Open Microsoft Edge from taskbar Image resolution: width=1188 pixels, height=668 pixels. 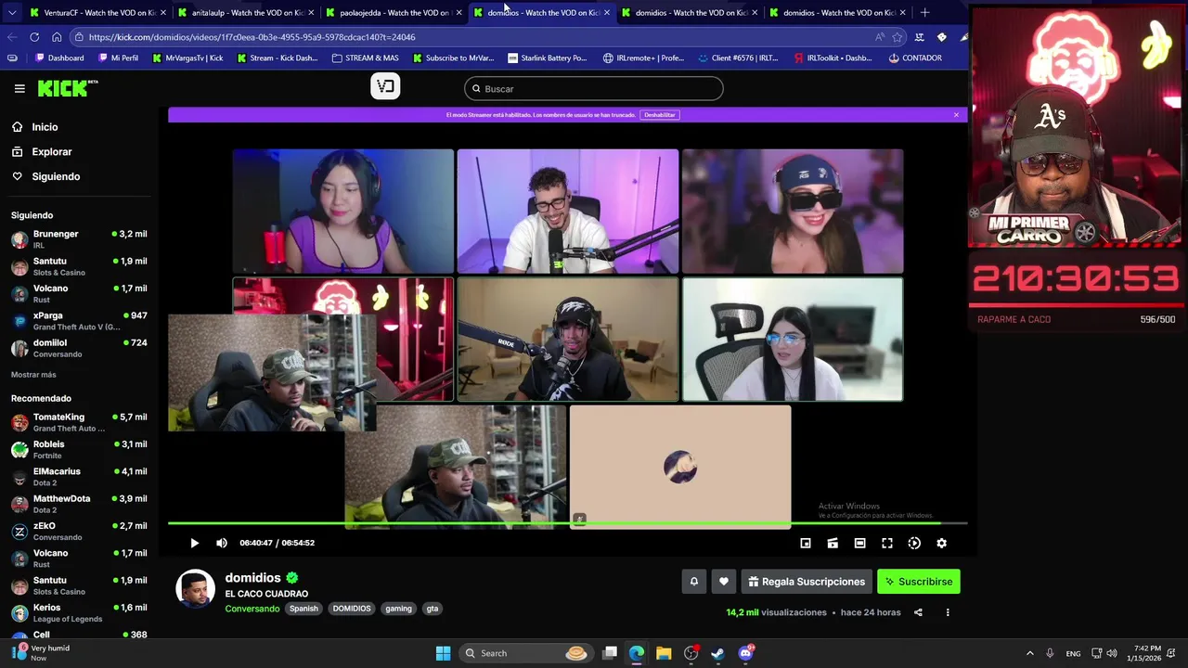[637, 653]
